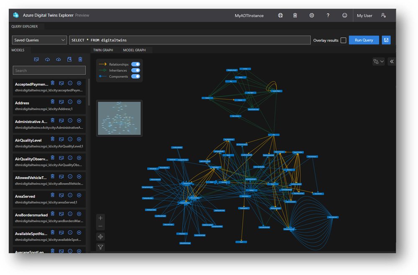Viewport: 418px width, 275px height.
Task: Check the Overlay results checkbox
Action: (x=343, y=41)
